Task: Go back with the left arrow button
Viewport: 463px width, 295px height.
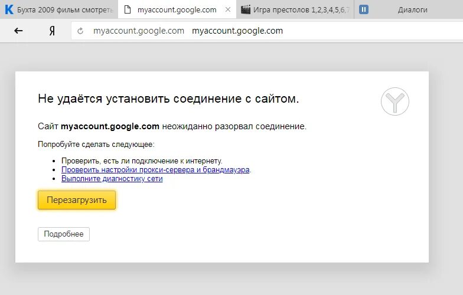Action: (x=18, y=31)
